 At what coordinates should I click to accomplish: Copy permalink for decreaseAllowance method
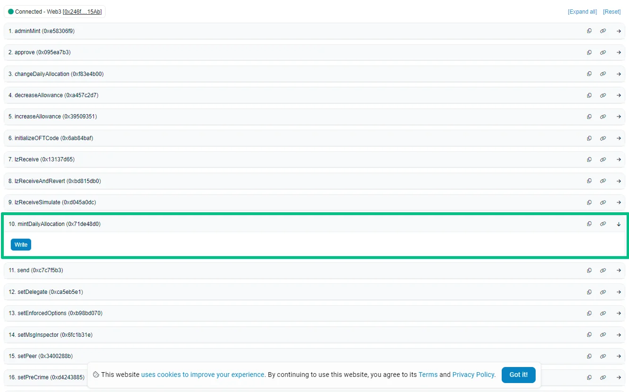pyautogui.click(x=603, y=95)
